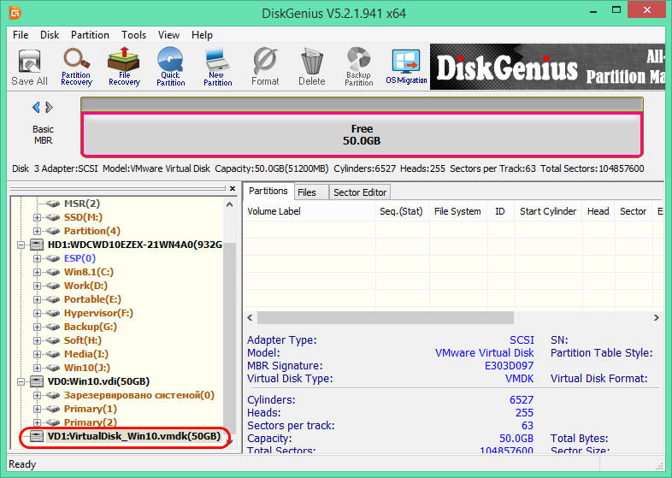Sort by Volume Label column header
The width and height of the screenshot is (672, 478).
coord(309,211)
